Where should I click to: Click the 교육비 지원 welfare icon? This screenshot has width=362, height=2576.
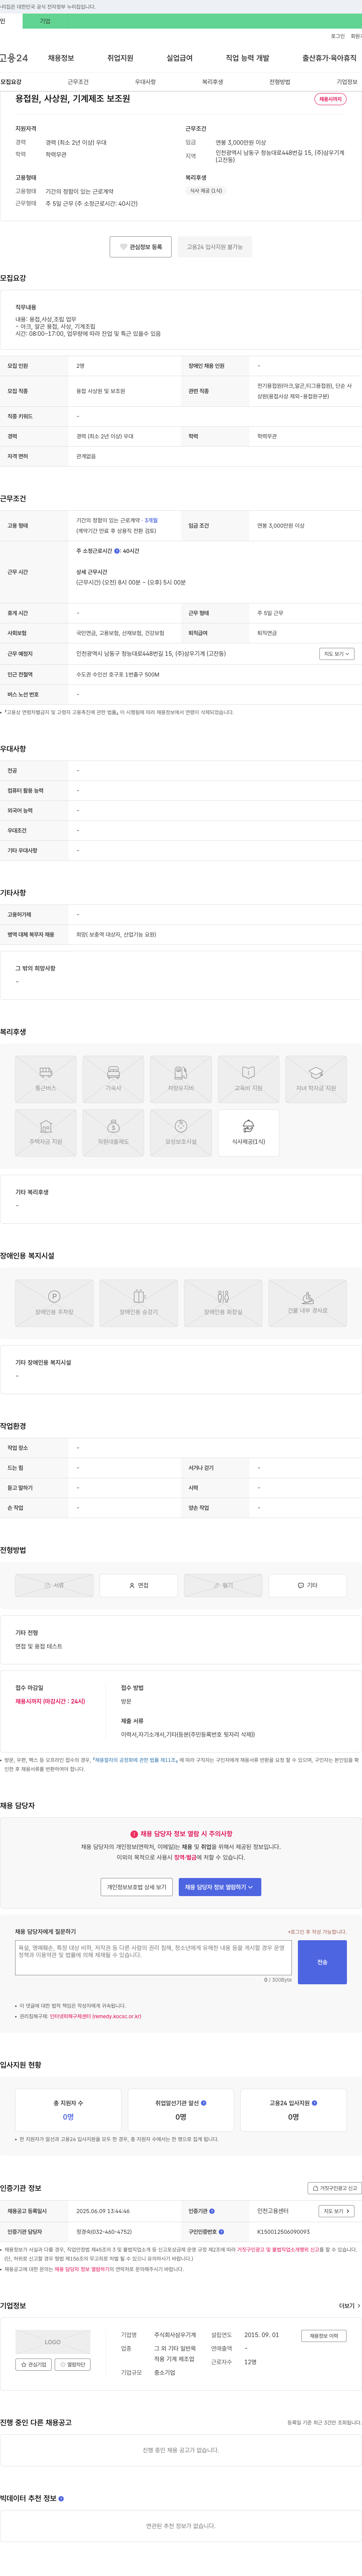pyautogui.click(x=248, y=1079)
